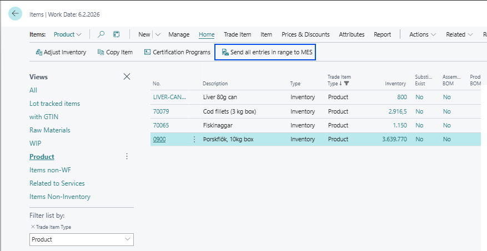
Task: Click Send all entries in range to MES
Action: tap(267, 52)
